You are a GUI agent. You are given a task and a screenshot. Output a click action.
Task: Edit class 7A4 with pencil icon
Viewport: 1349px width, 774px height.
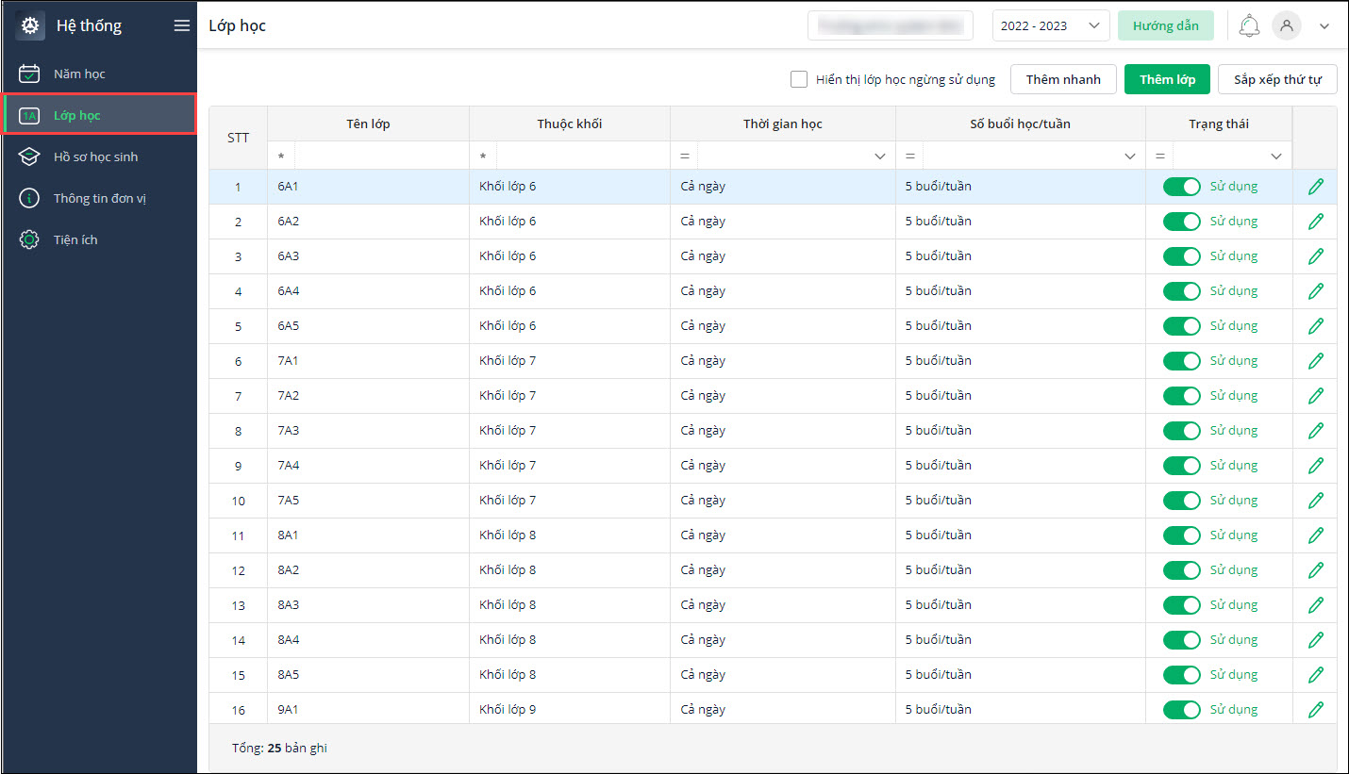(1316, 466)
